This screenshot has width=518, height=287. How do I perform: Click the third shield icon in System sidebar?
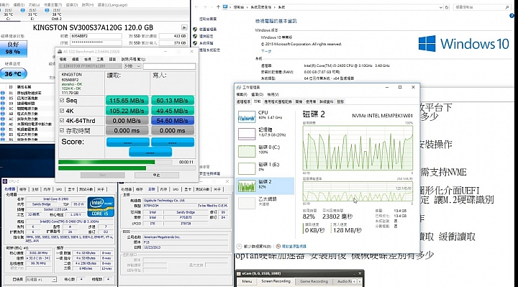click(195, 43)
